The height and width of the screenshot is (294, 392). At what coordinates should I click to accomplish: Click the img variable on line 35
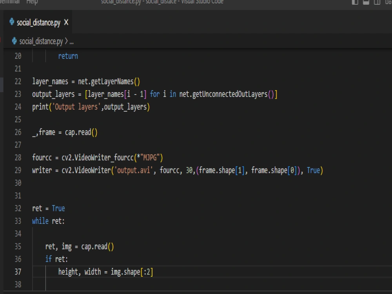pos(67,247)
